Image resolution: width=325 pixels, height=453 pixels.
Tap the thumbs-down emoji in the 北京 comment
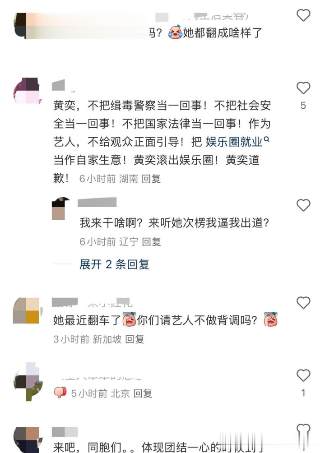pyautogui.click(x=60, y=393)
